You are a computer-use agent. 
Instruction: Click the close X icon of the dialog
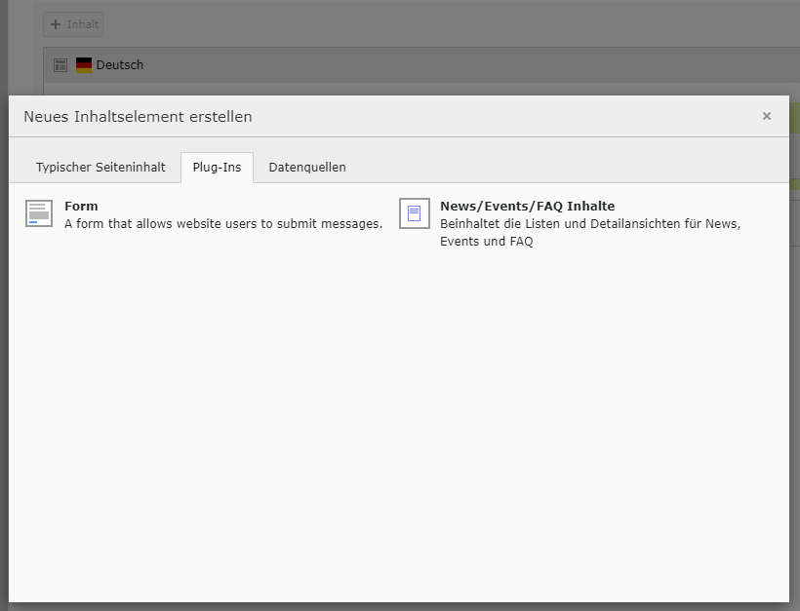[767, 116]
